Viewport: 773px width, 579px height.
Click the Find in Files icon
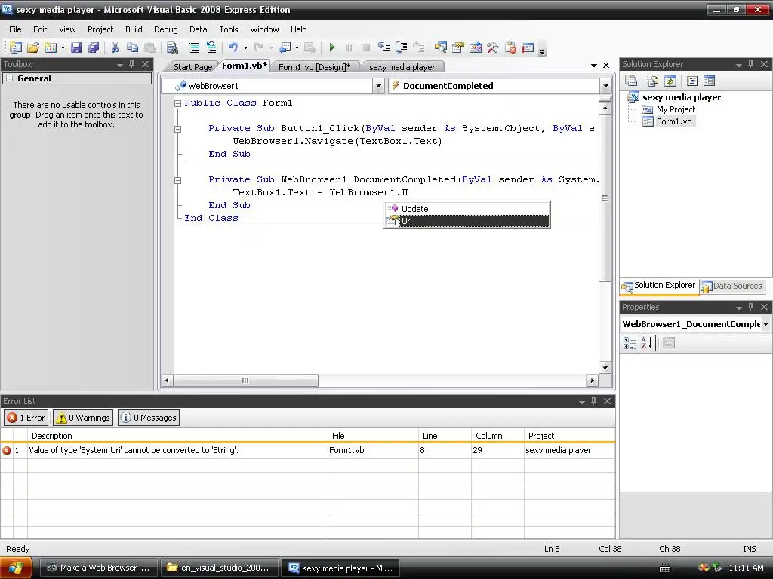pos(172,47)
